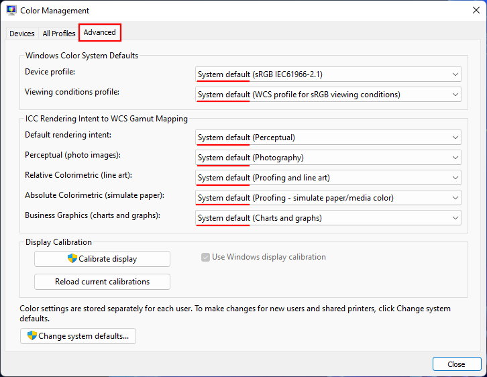Select the Advanced tab
Viewport: 487px width, 377px height.
pos(100,32)
